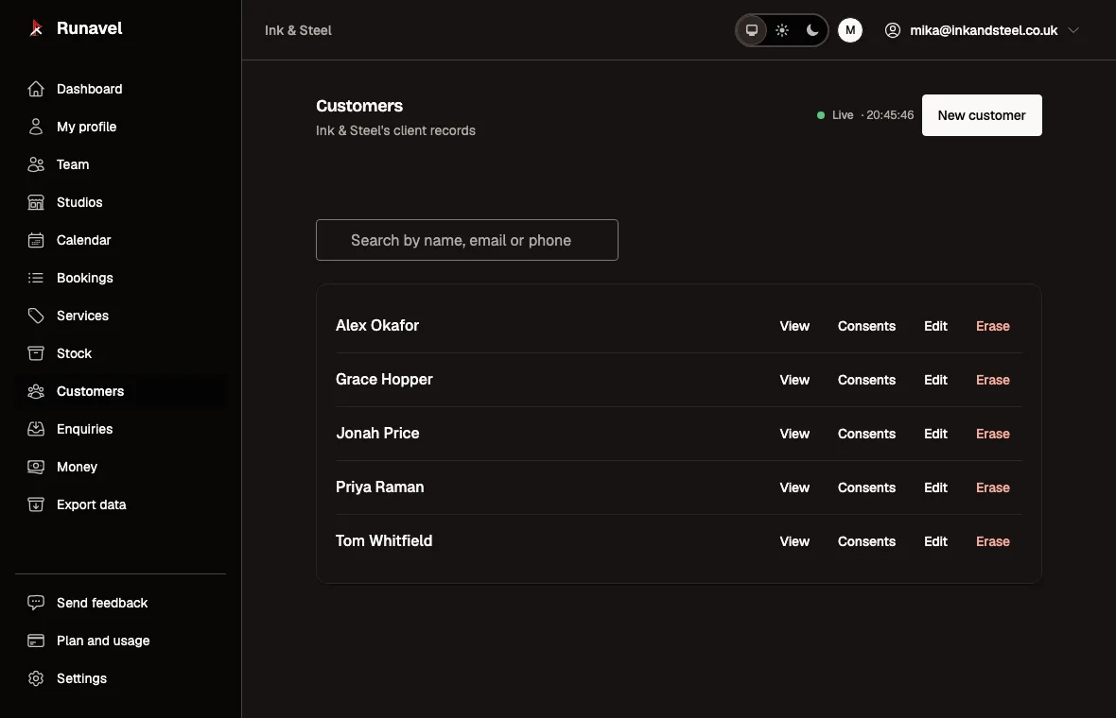
Task: Edit Priya Raman
Action: coord(935,487)
